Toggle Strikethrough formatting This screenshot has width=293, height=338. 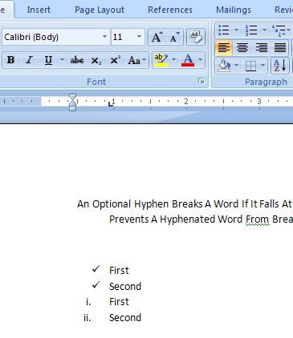click(77, 60)
